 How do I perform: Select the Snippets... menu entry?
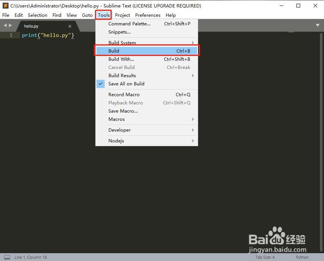click(147, 32)
